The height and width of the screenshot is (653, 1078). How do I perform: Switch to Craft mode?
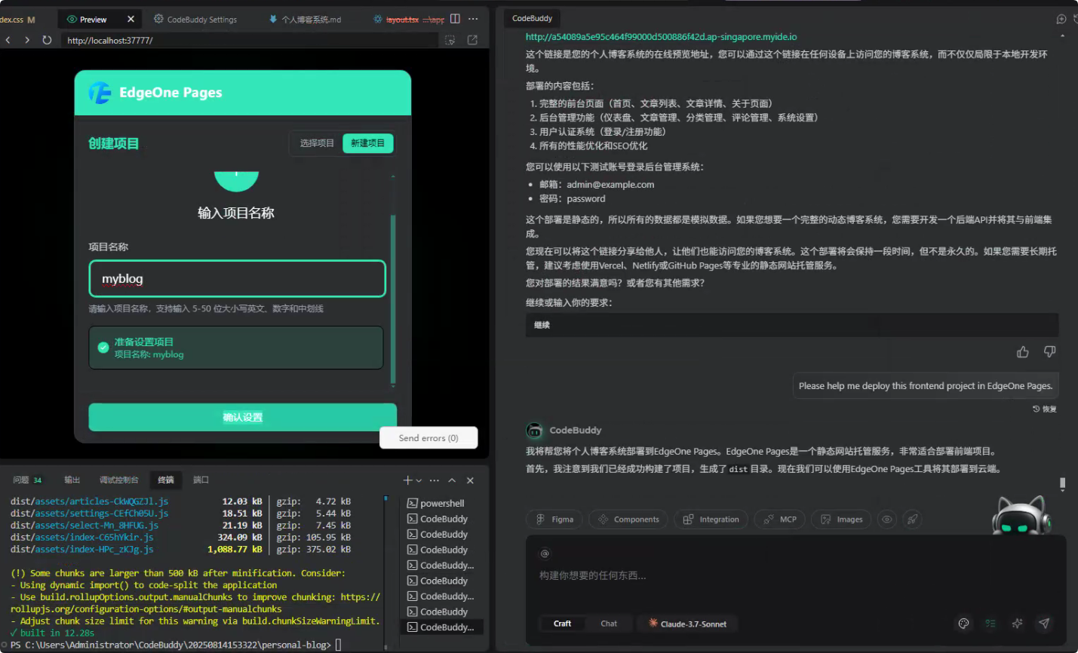click(x=563, y=624)
